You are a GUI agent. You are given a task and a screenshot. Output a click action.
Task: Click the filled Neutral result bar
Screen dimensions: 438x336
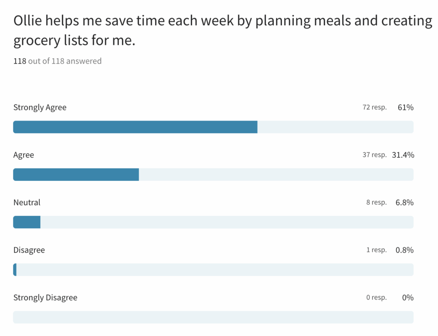pos(27,222)
